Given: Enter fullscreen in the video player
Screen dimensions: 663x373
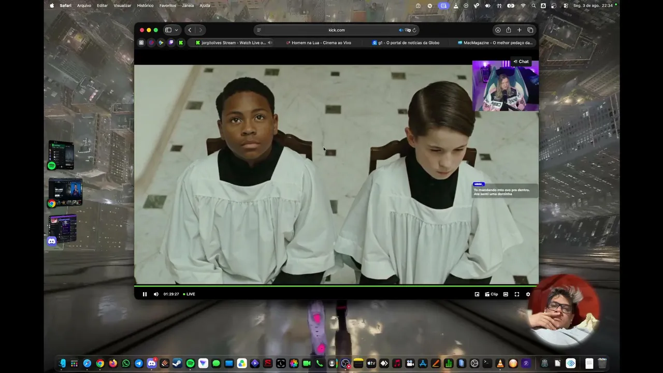Looking at the screenshot, I should 517,294.
